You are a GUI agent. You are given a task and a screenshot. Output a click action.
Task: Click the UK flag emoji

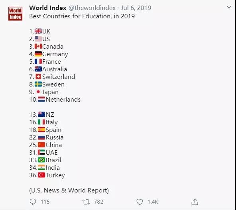pos(38,31)
